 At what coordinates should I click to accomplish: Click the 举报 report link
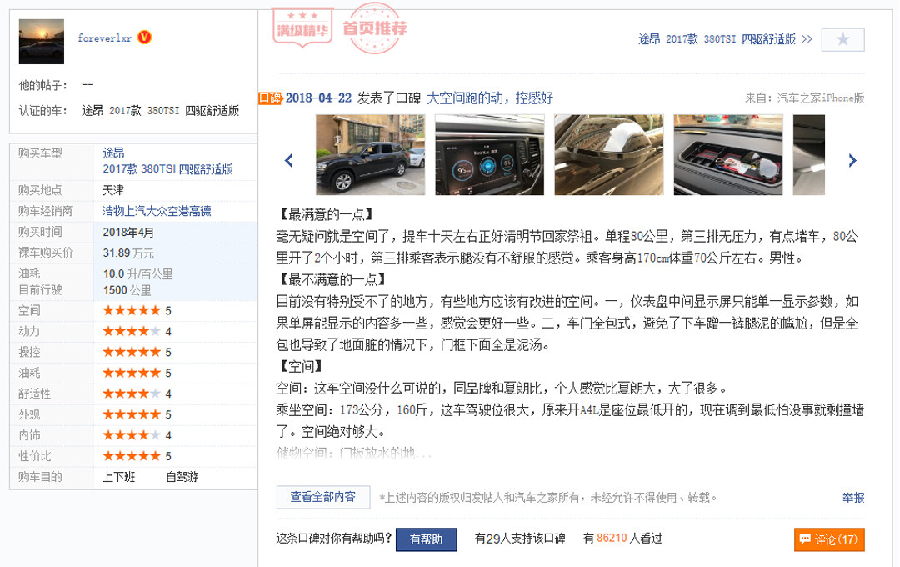[x=852, y=498]
